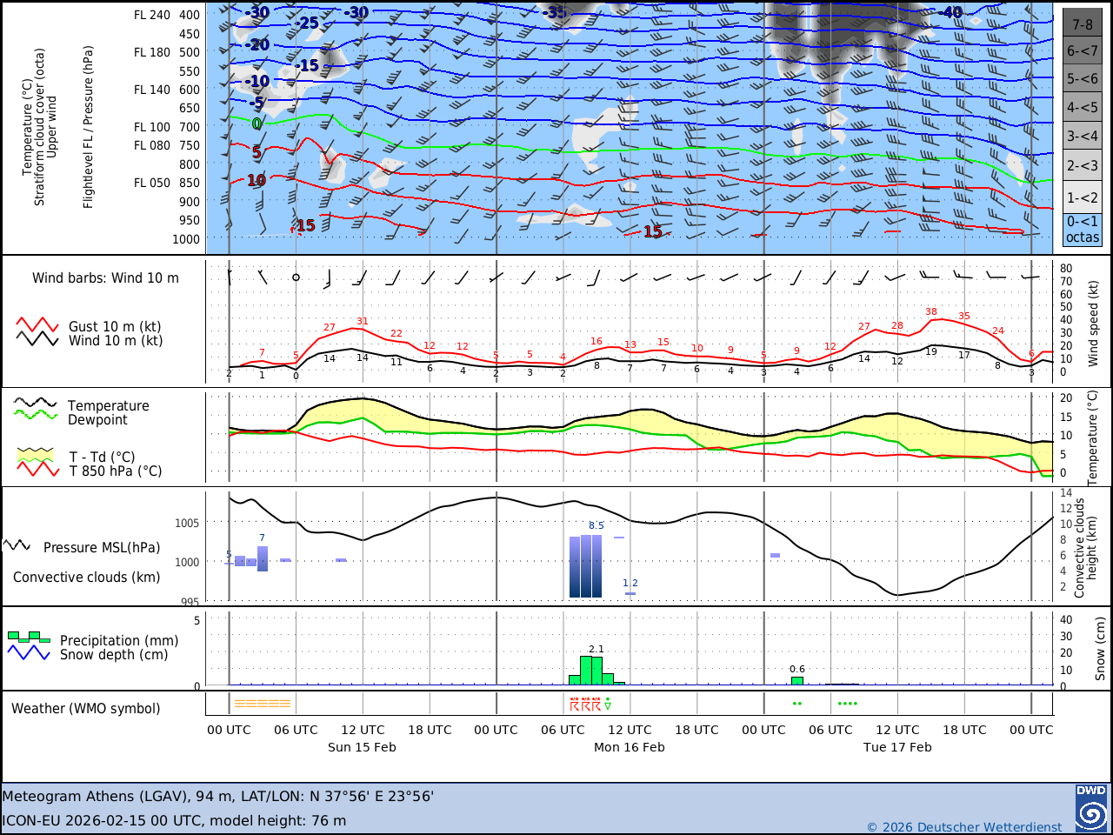This screenshot has width=1113, height=835.
Task: Click the green Precipitation legend bars icon
Action: pos(29,637)
